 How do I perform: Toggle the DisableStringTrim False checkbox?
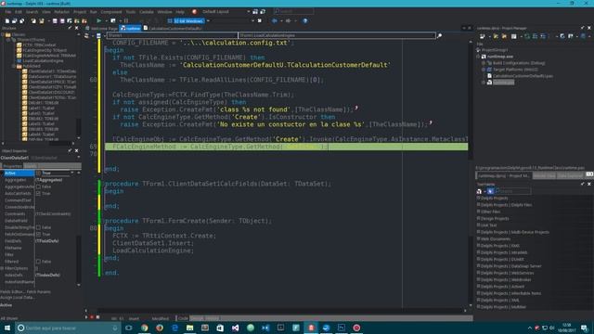pos(38,227)
